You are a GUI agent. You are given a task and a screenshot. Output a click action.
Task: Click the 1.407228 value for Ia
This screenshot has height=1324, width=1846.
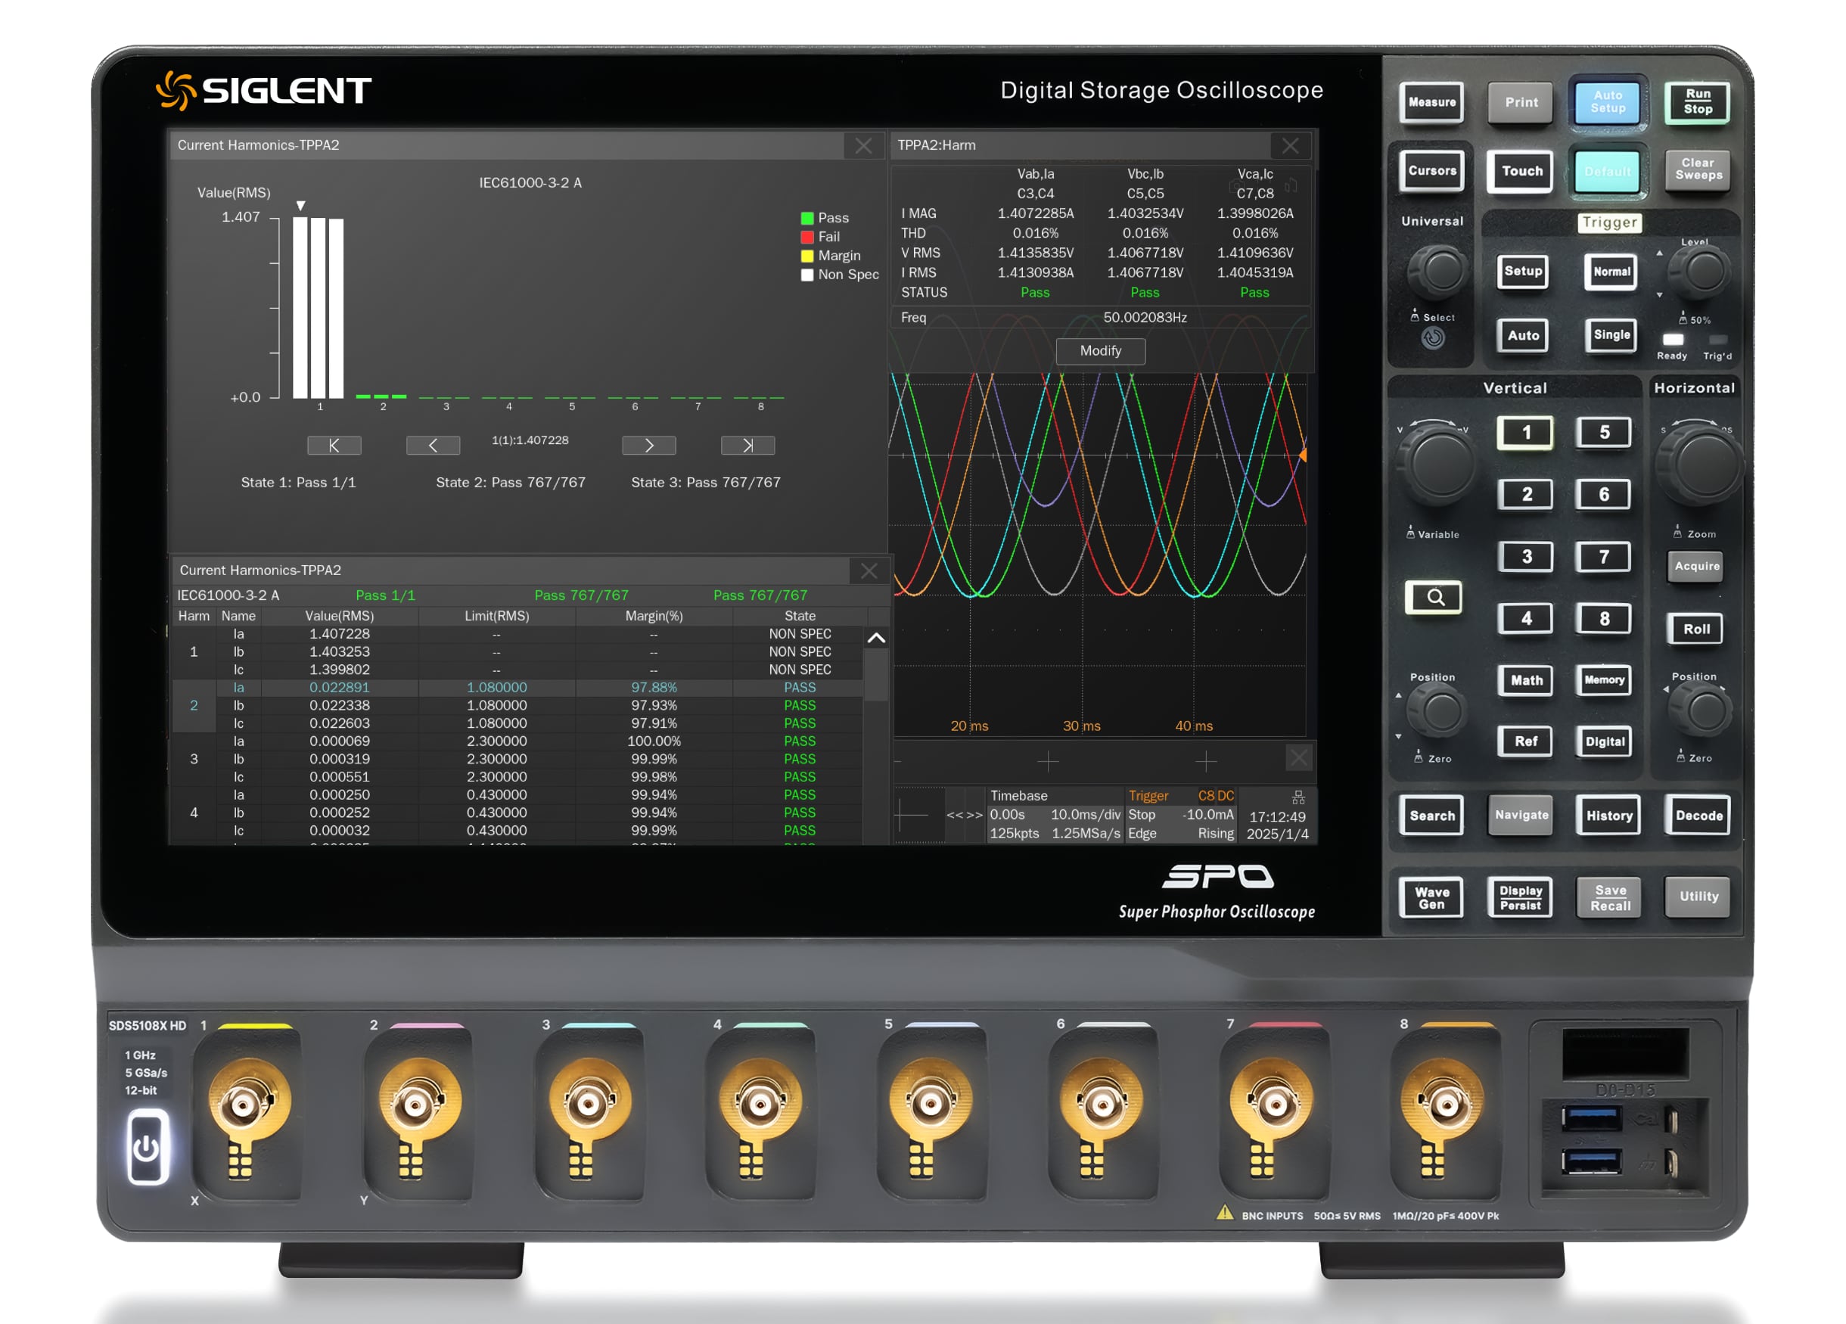tap(340, 634)
